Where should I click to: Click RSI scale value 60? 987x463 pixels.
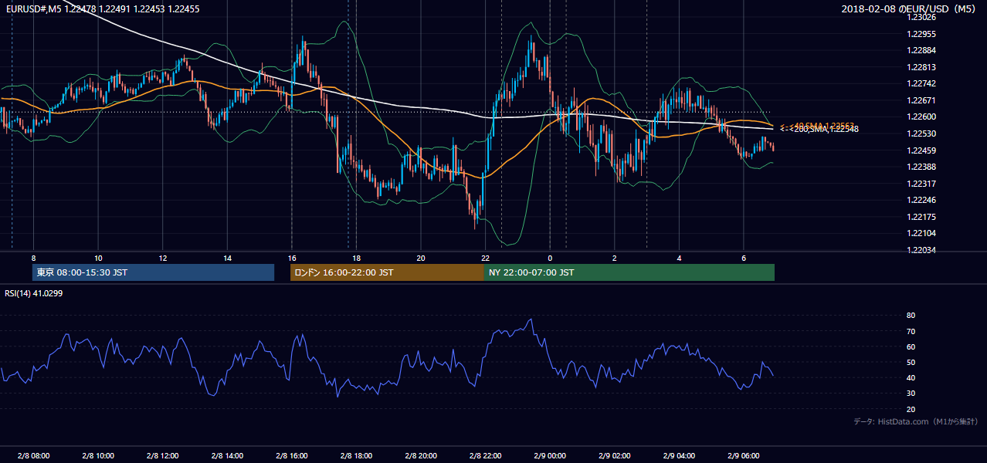[x=911, y=346]
